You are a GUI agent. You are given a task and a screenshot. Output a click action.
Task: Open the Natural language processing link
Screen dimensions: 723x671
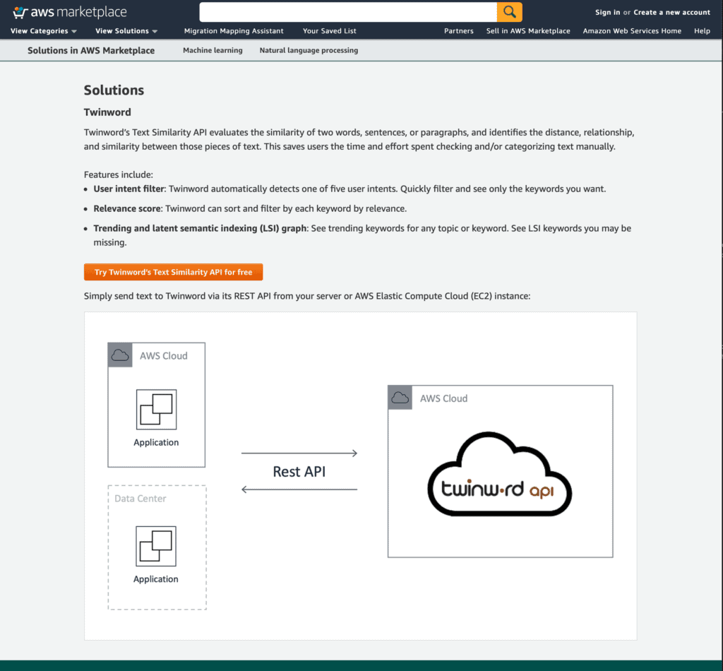pyautogui.click(x=309, y=50)
